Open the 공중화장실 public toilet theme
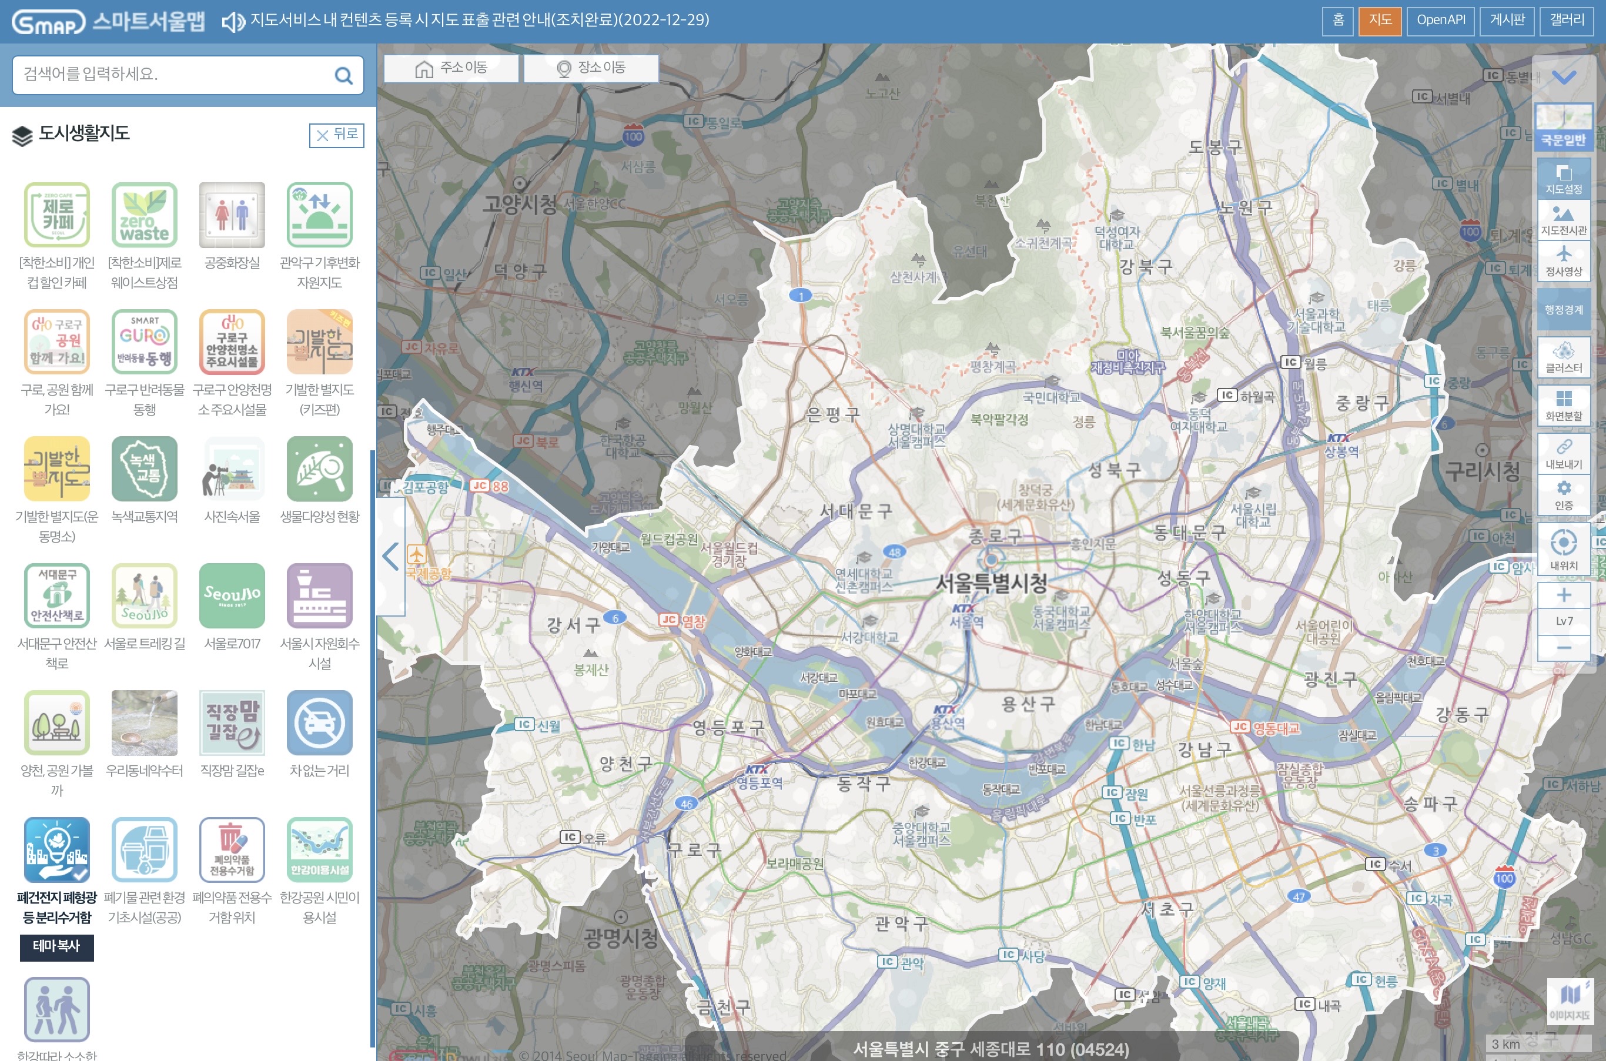The image size is (1606, 1061). point(232,215)
